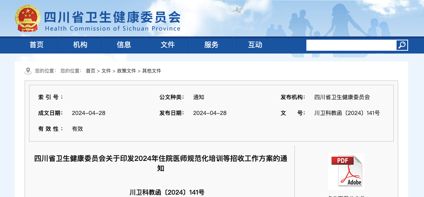
Task: Open the 互动 navigation menu item
Action: tap(255, 45)
